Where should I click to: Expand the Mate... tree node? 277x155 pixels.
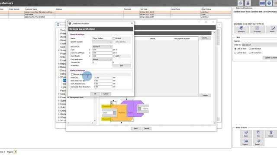coord(59,67)
